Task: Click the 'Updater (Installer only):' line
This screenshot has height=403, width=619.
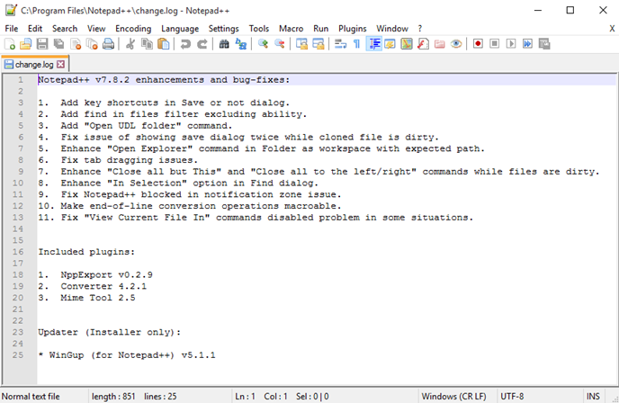Action: pos(110,332)
